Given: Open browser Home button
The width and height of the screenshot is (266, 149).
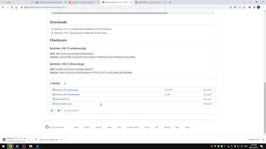Looking at the screenshot, I should click(16, 7).
